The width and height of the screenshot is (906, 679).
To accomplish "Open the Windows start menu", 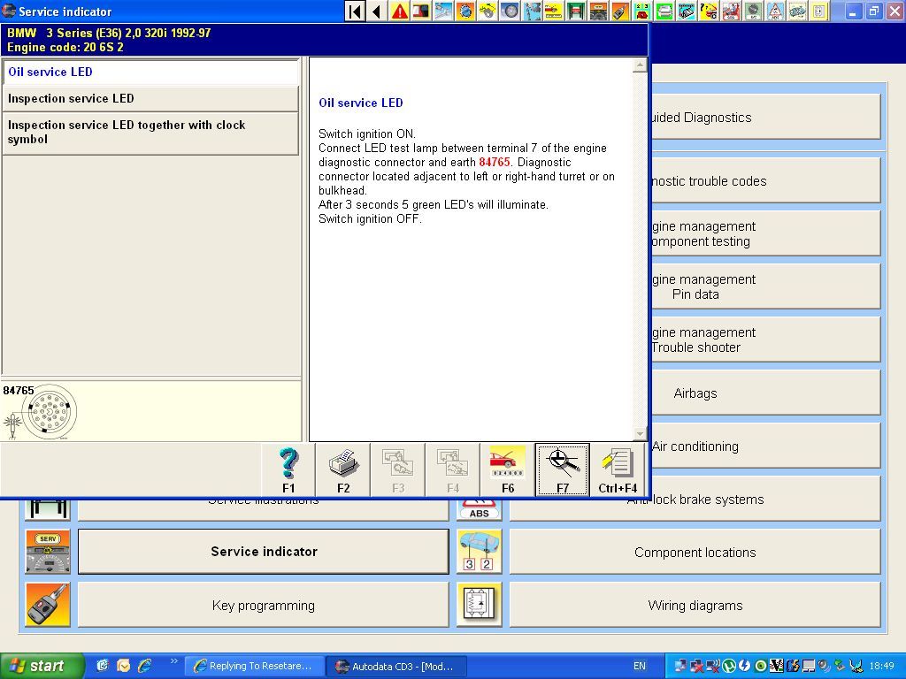I will [x=42, y=666].
